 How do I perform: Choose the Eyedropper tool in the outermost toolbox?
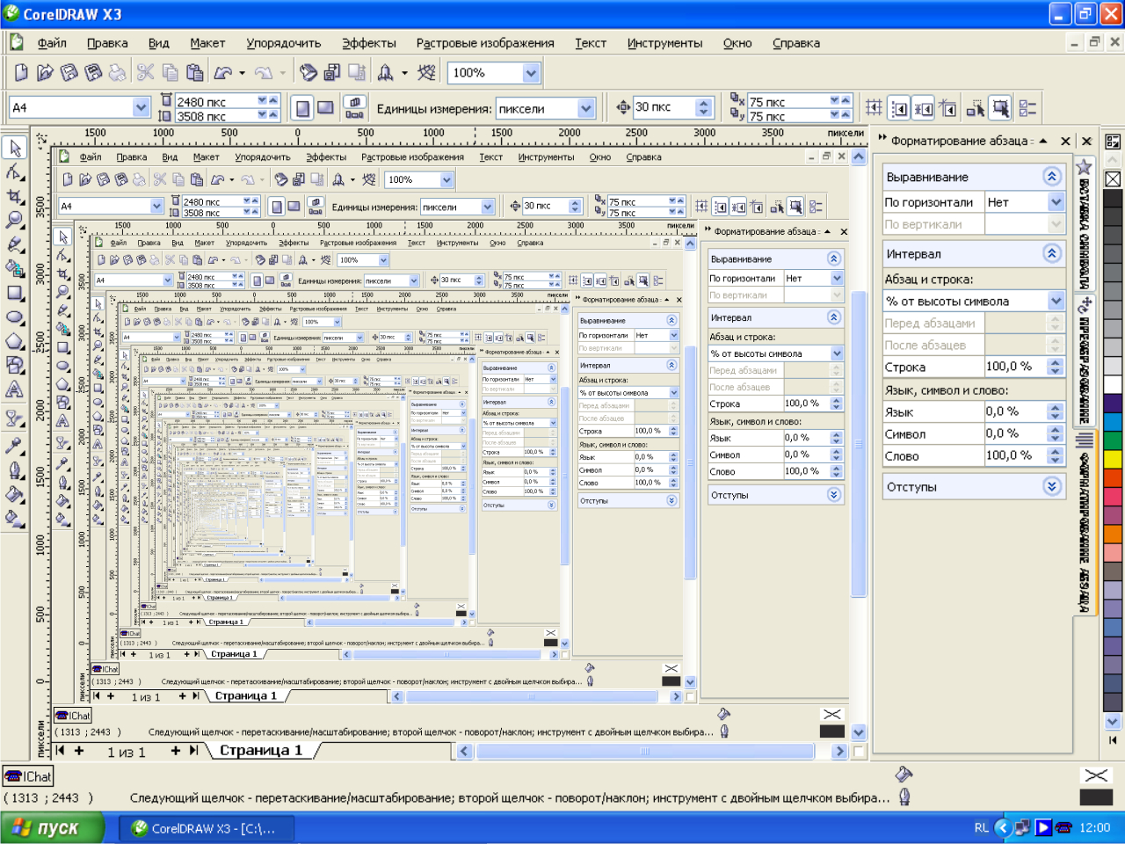tap(15, 445)
